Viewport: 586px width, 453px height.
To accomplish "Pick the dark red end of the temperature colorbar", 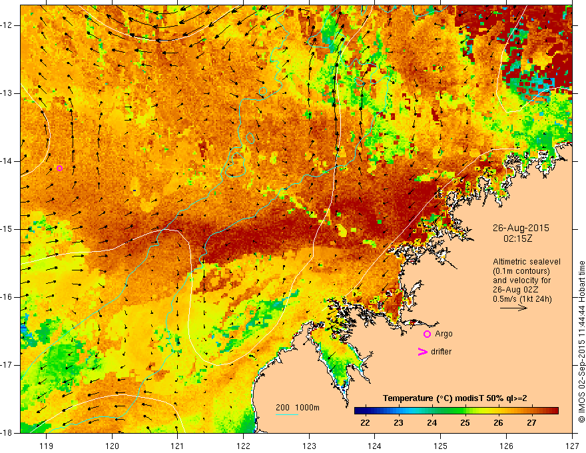I will (x=554, y=411).
